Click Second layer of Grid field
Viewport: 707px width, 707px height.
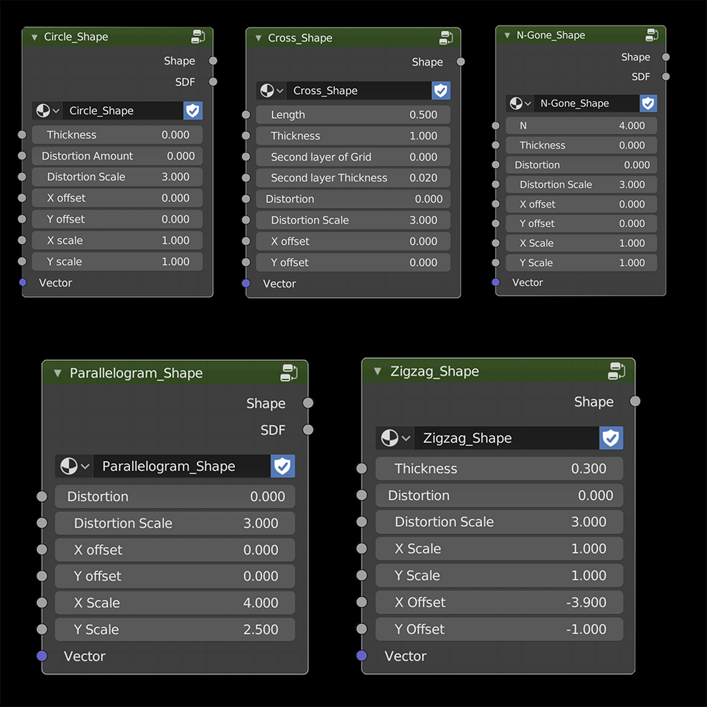pos(353,157)
